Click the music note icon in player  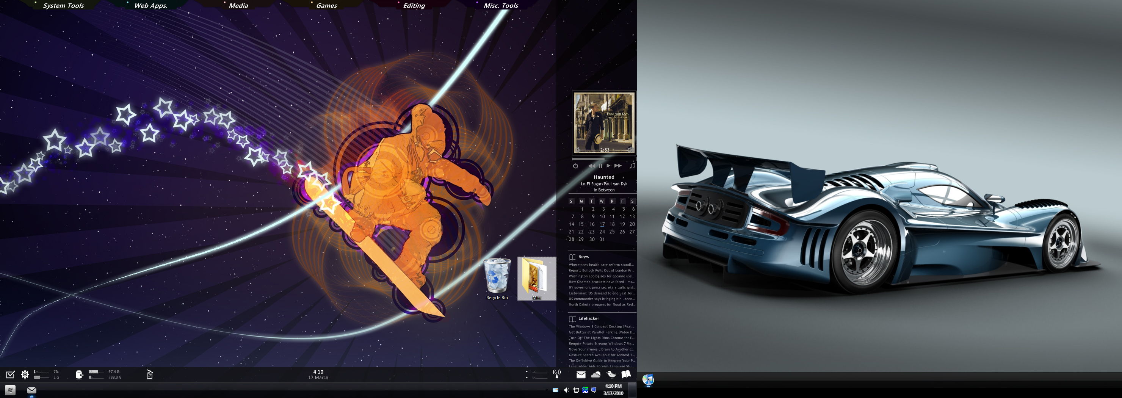pyautogui.click(x=632, y=166)
